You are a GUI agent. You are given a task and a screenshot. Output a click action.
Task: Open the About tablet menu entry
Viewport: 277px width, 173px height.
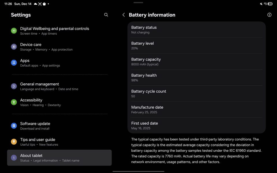(59, 158)
